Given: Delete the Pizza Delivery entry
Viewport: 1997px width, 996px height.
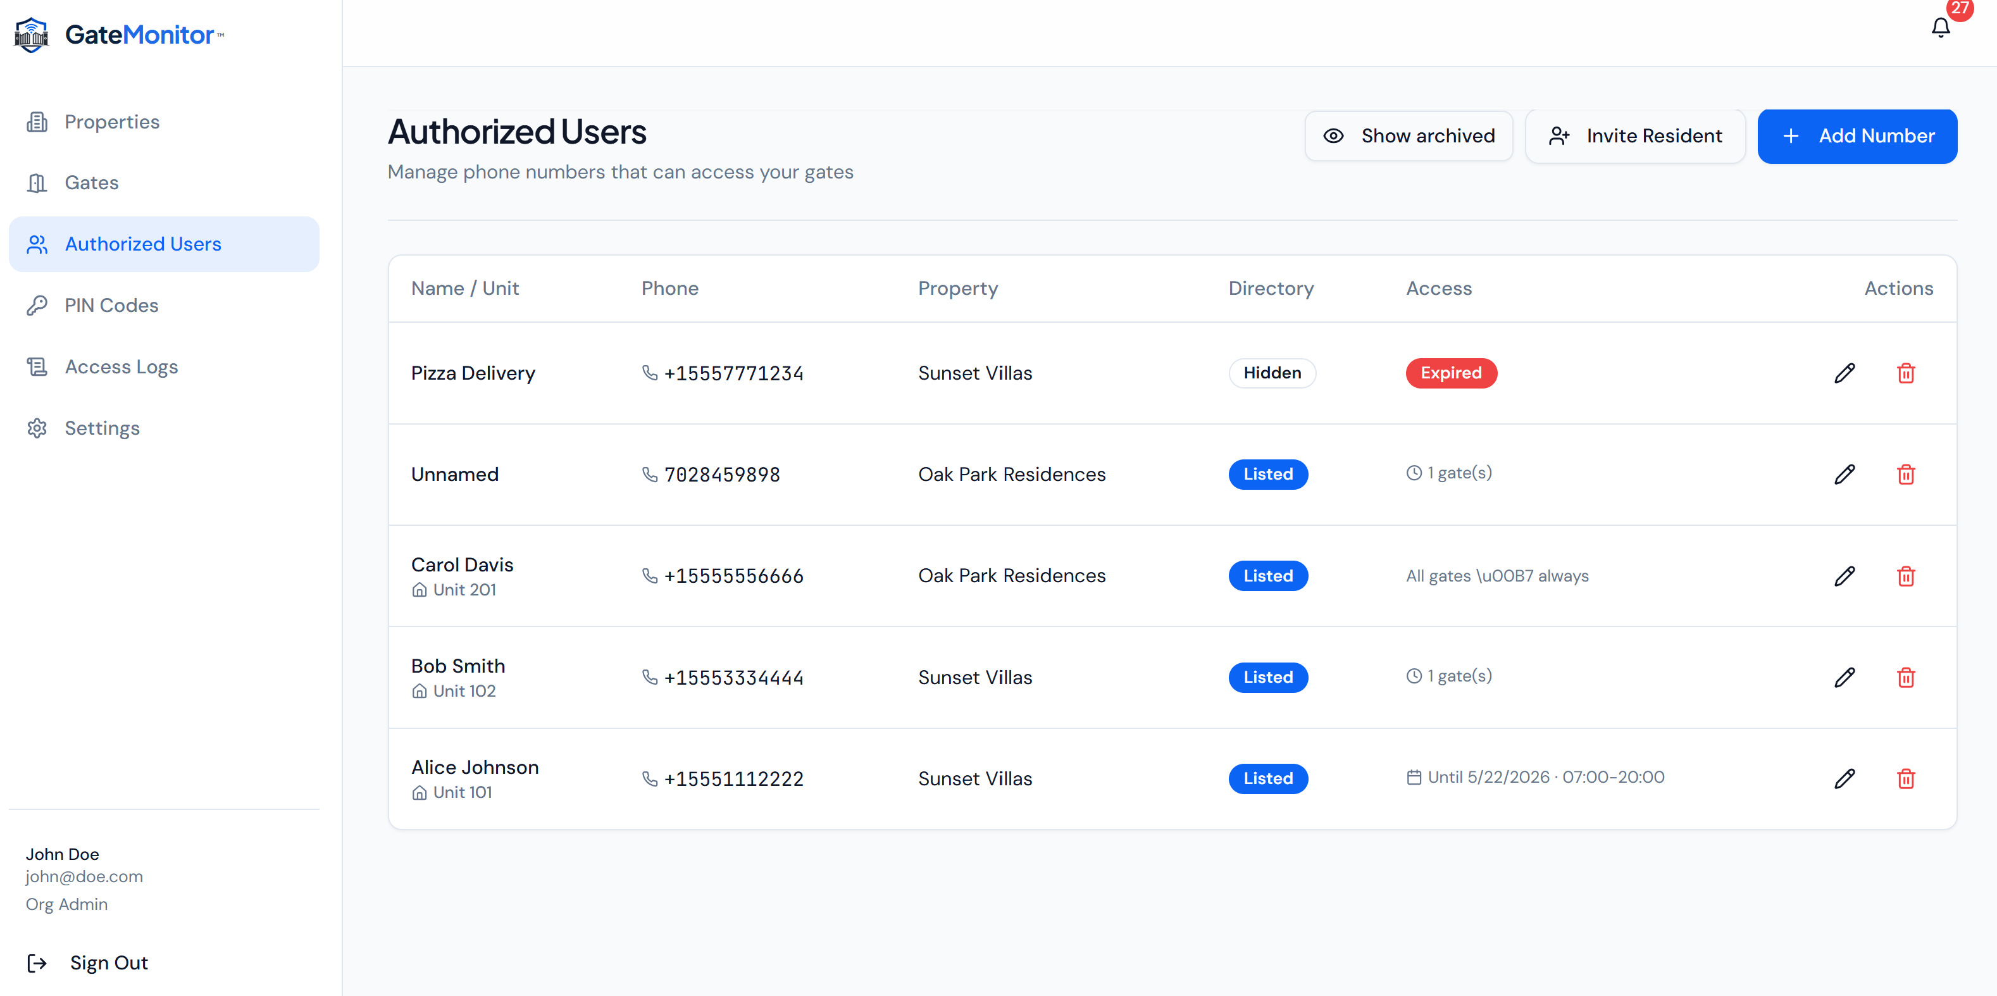Looking at the screenshot, I should pos(1905,373).
